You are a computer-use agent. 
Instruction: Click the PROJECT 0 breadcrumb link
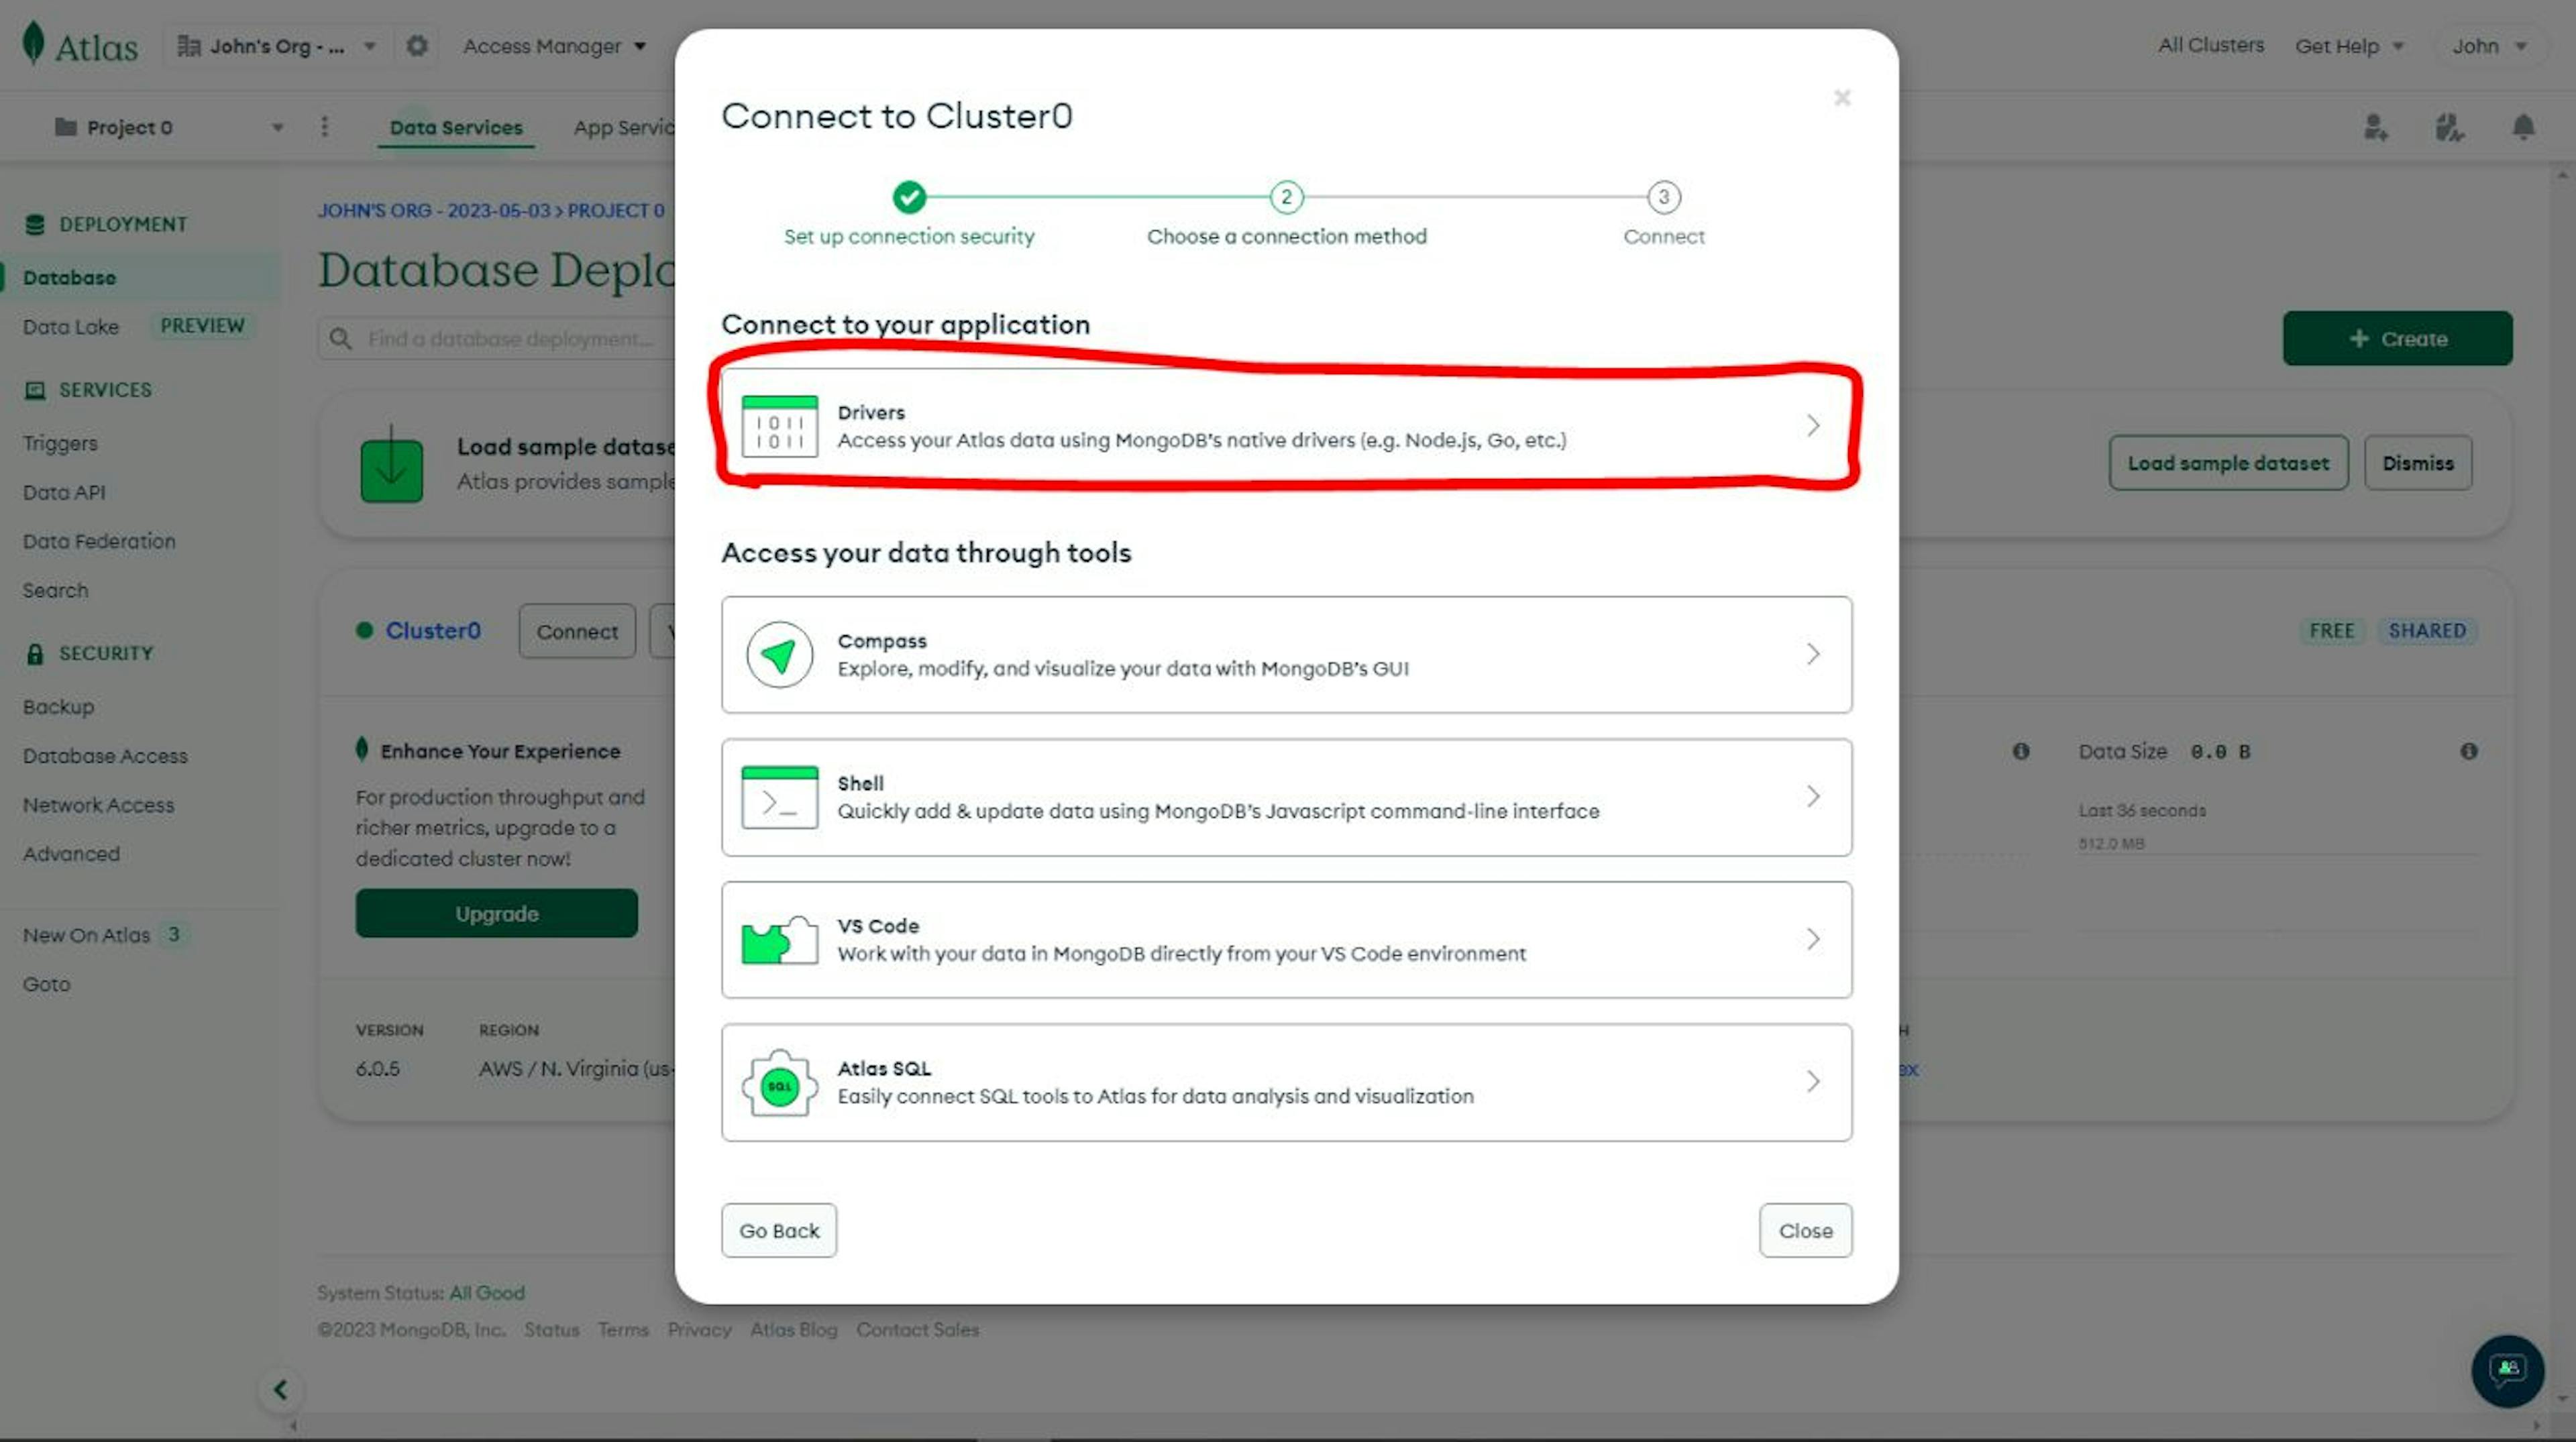(x=616, y=210)
